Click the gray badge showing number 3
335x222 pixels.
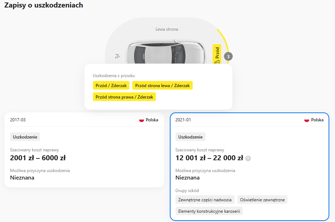tap(228, 56)
